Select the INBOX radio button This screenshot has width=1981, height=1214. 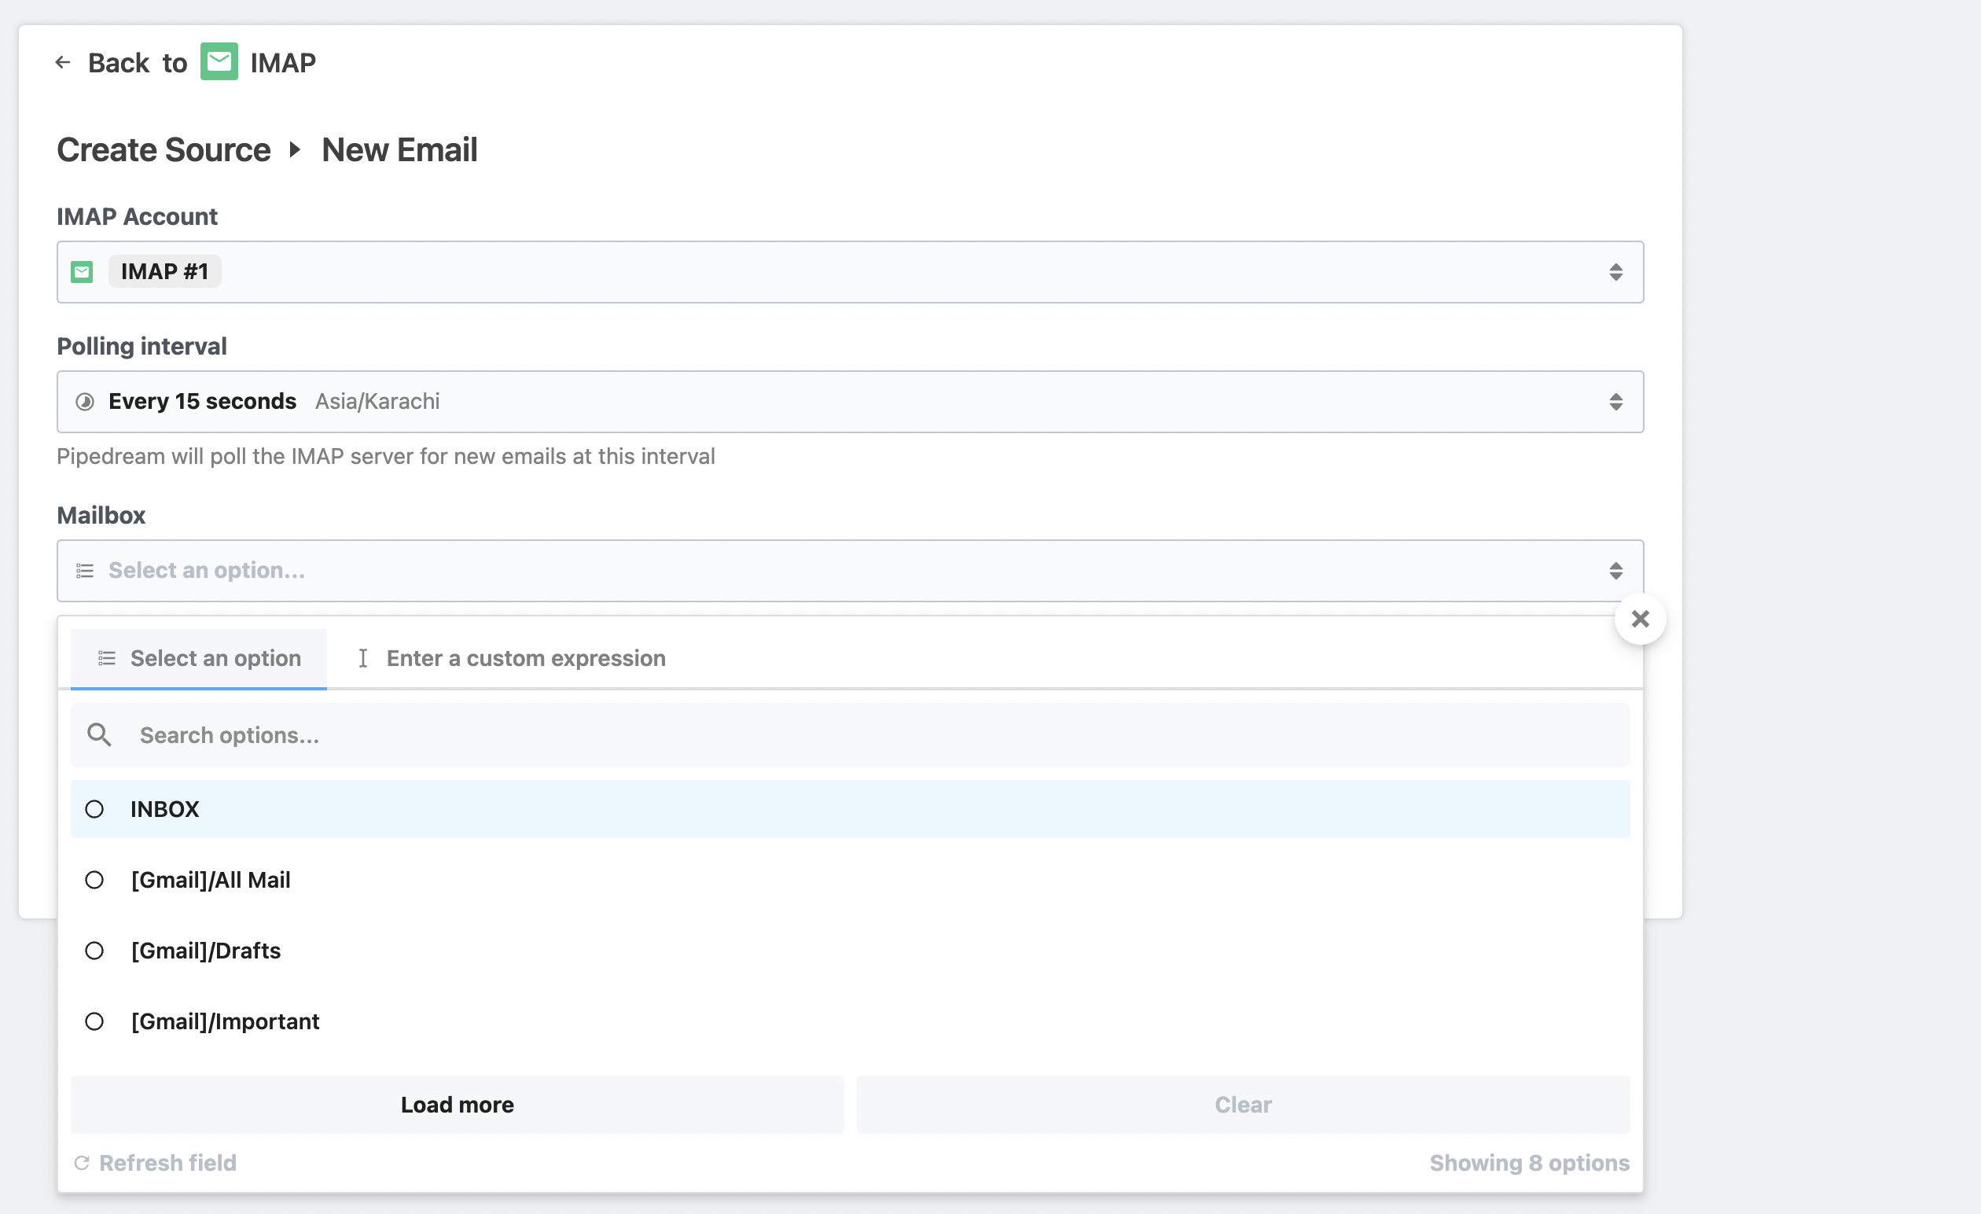point(95,809)
